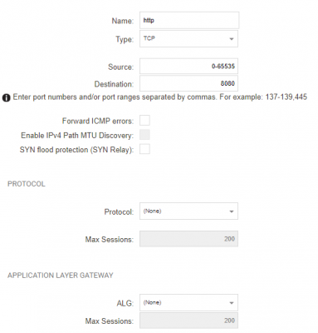Click the Forward ICMP errors label
Screen dimensions: 318x333
[98, 122]
